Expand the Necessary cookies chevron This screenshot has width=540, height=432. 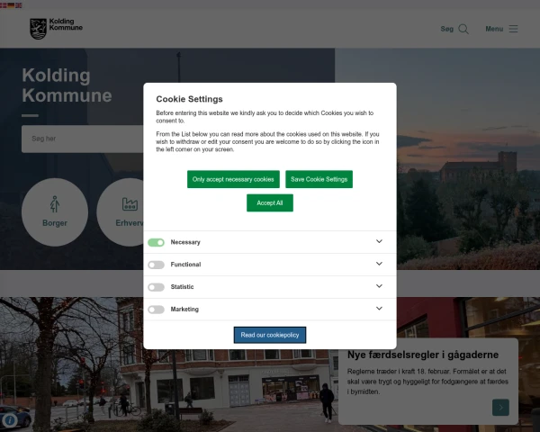(379, 242)
